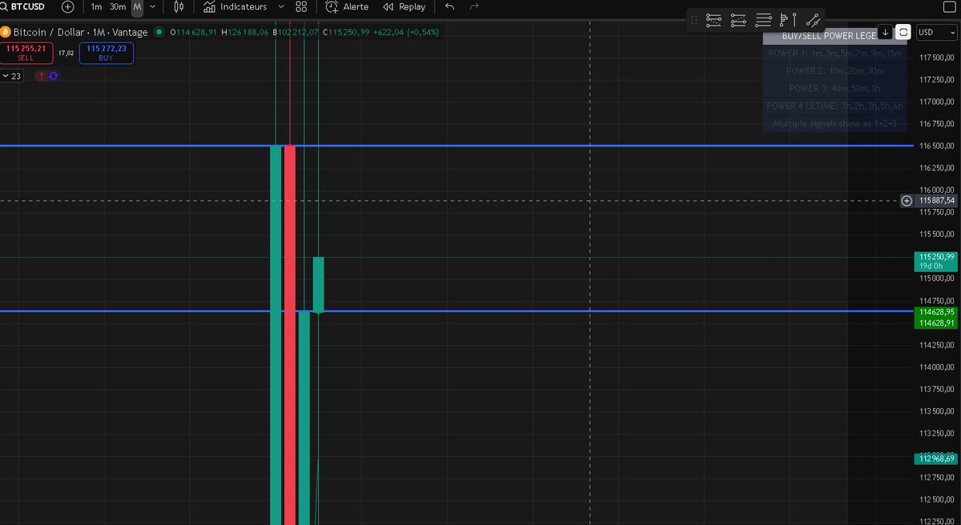Click the POWER 4 ULTIME legend row
961x525 pixels.
point(835,106)
